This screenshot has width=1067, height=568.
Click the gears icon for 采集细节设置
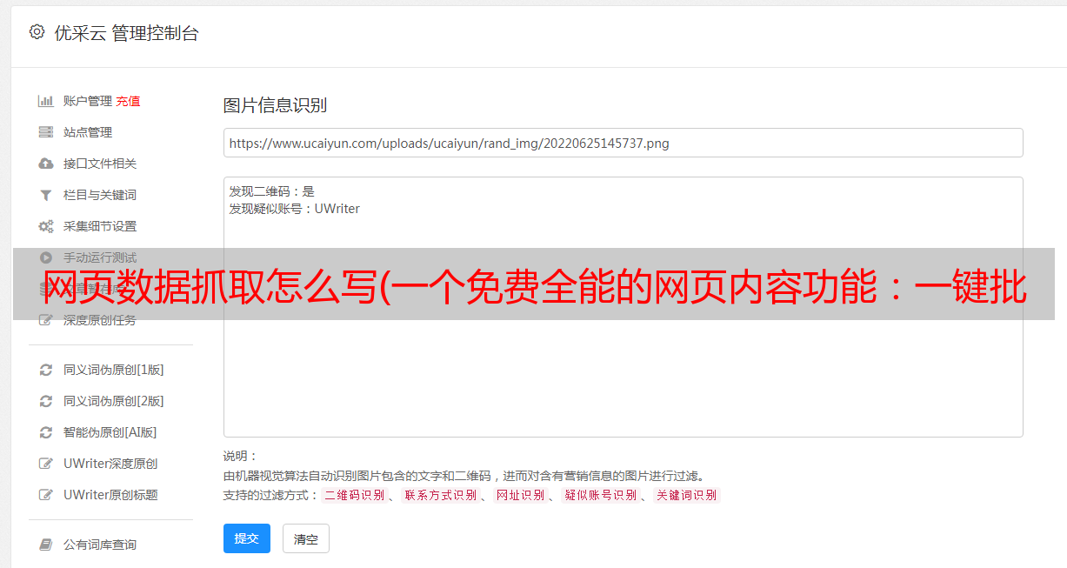pos(46,226)
